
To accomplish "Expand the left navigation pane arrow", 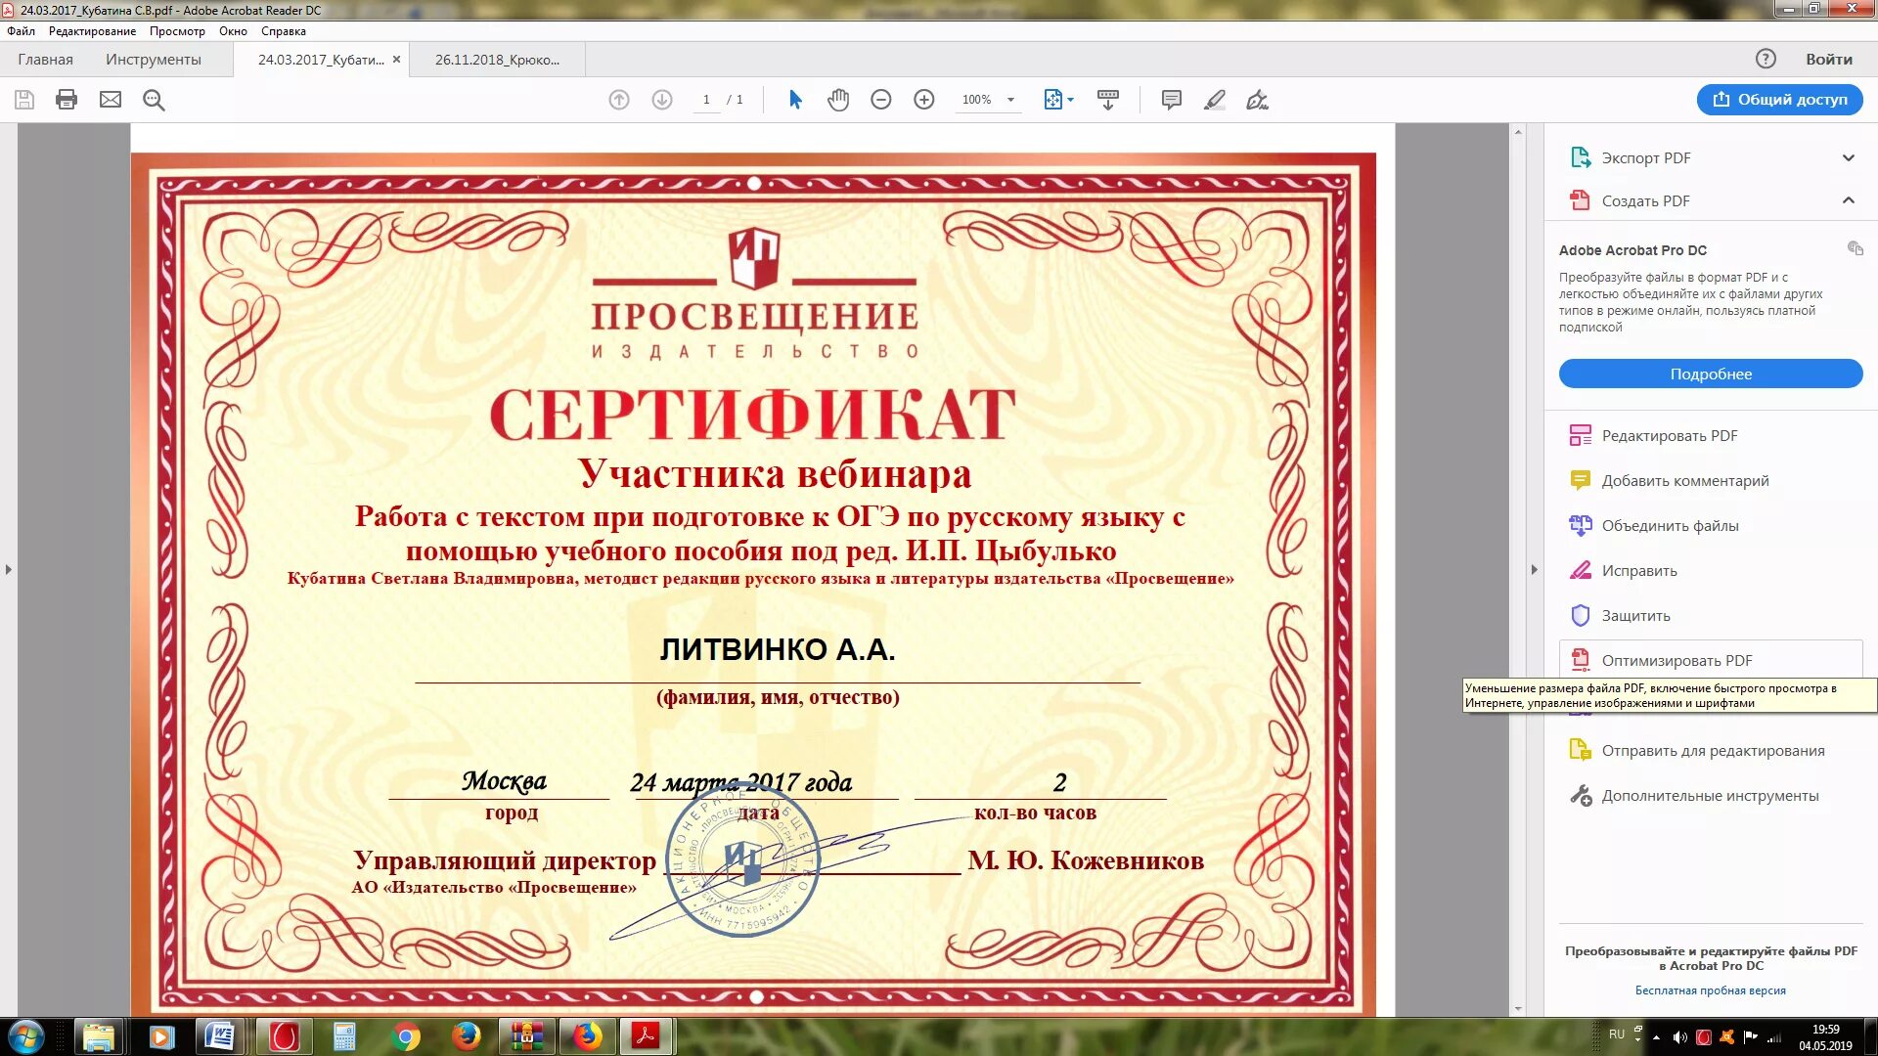I will click(x=9, y=569).
